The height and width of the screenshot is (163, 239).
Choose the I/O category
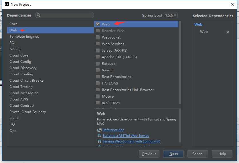(50, 124)
